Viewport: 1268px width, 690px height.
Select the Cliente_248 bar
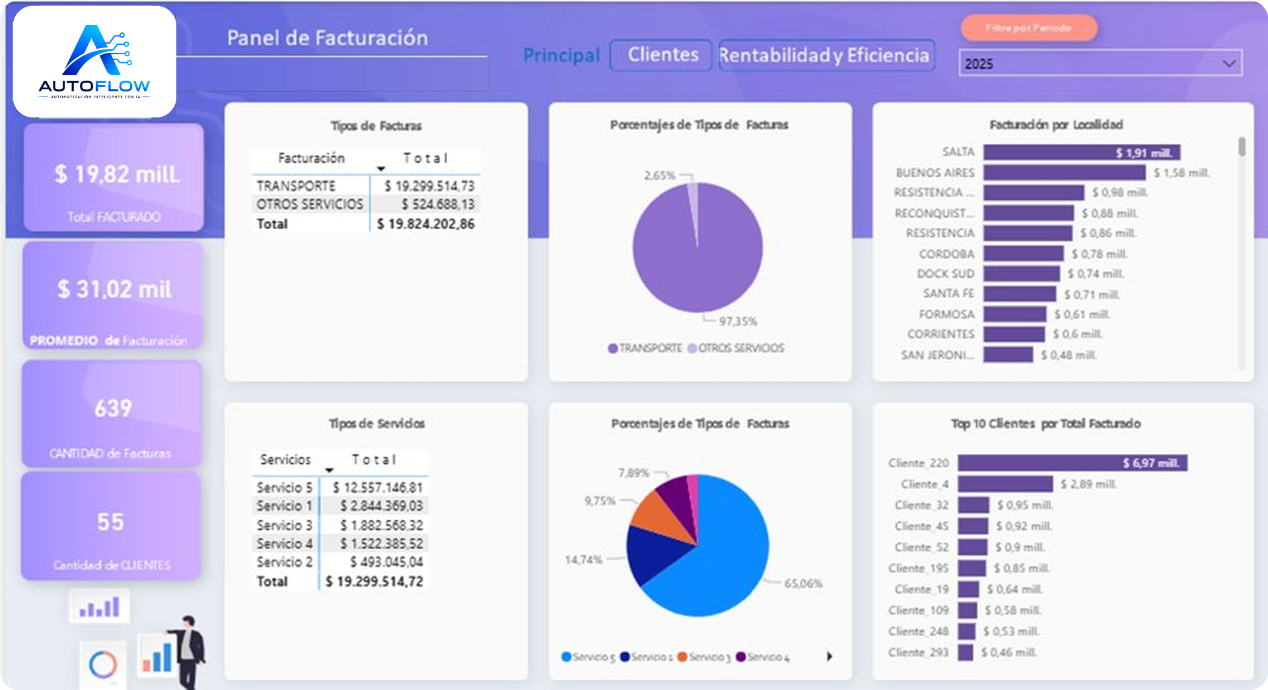[968, 632]
